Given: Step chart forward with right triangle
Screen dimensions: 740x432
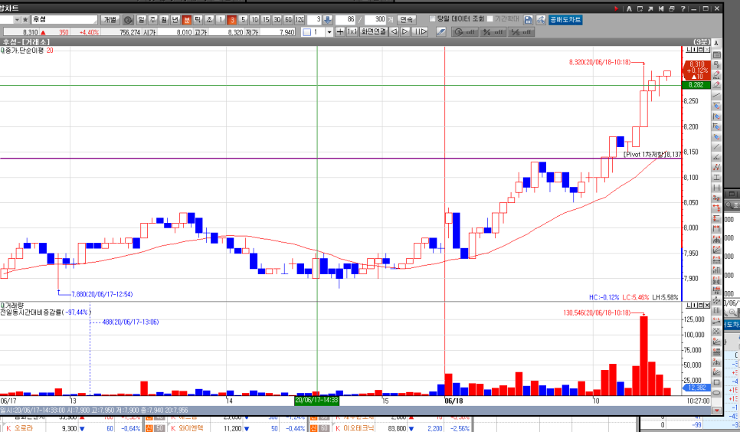Looking at the screenshot, I should coord(405,31).
